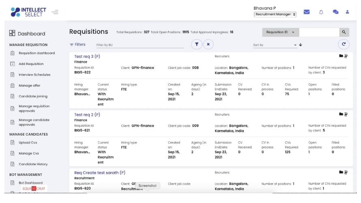This screenshot has height=203, width=361.
Task: Click the Filter by BU input field
Action: pyautogui.click(x=139, y=45)
